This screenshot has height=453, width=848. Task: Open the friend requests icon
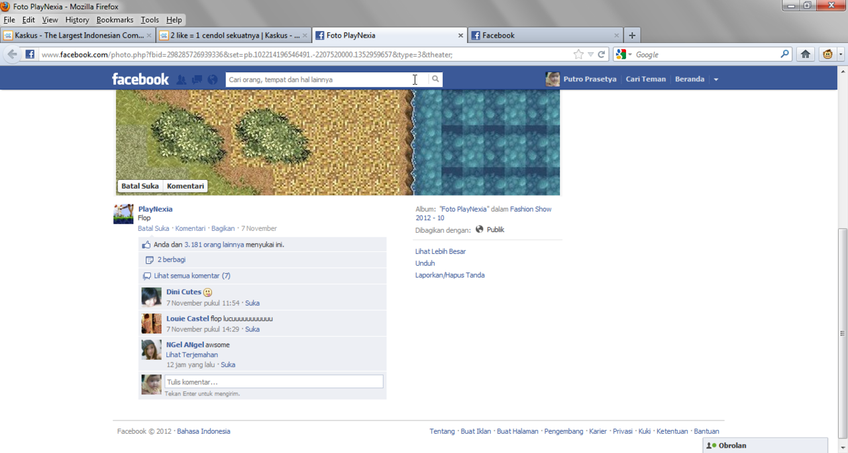(x=182, y=79)
